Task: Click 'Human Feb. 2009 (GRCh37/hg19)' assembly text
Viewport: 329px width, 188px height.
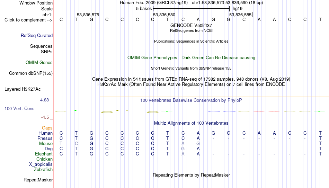Action: [x=154, y=3]
